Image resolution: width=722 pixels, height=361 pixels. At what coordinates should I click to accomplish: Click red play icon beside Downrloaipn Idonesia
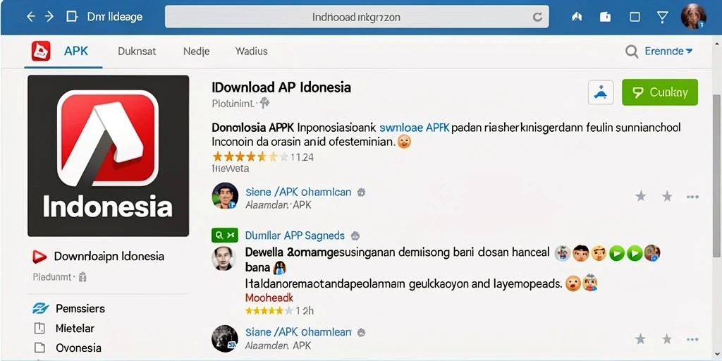[x=39, y=257]
